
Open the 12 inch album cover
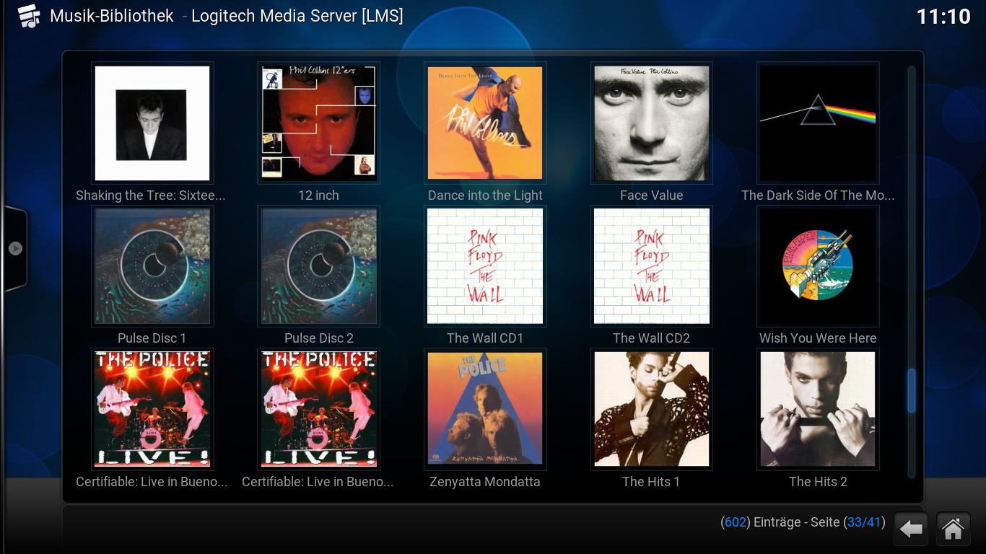(x=318, y=123)
